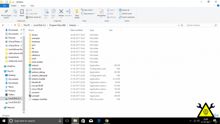The width and height of the screenshot is (220, 124).
Task: Open Properties with the checkmark icon
Action: pos(101,11)
